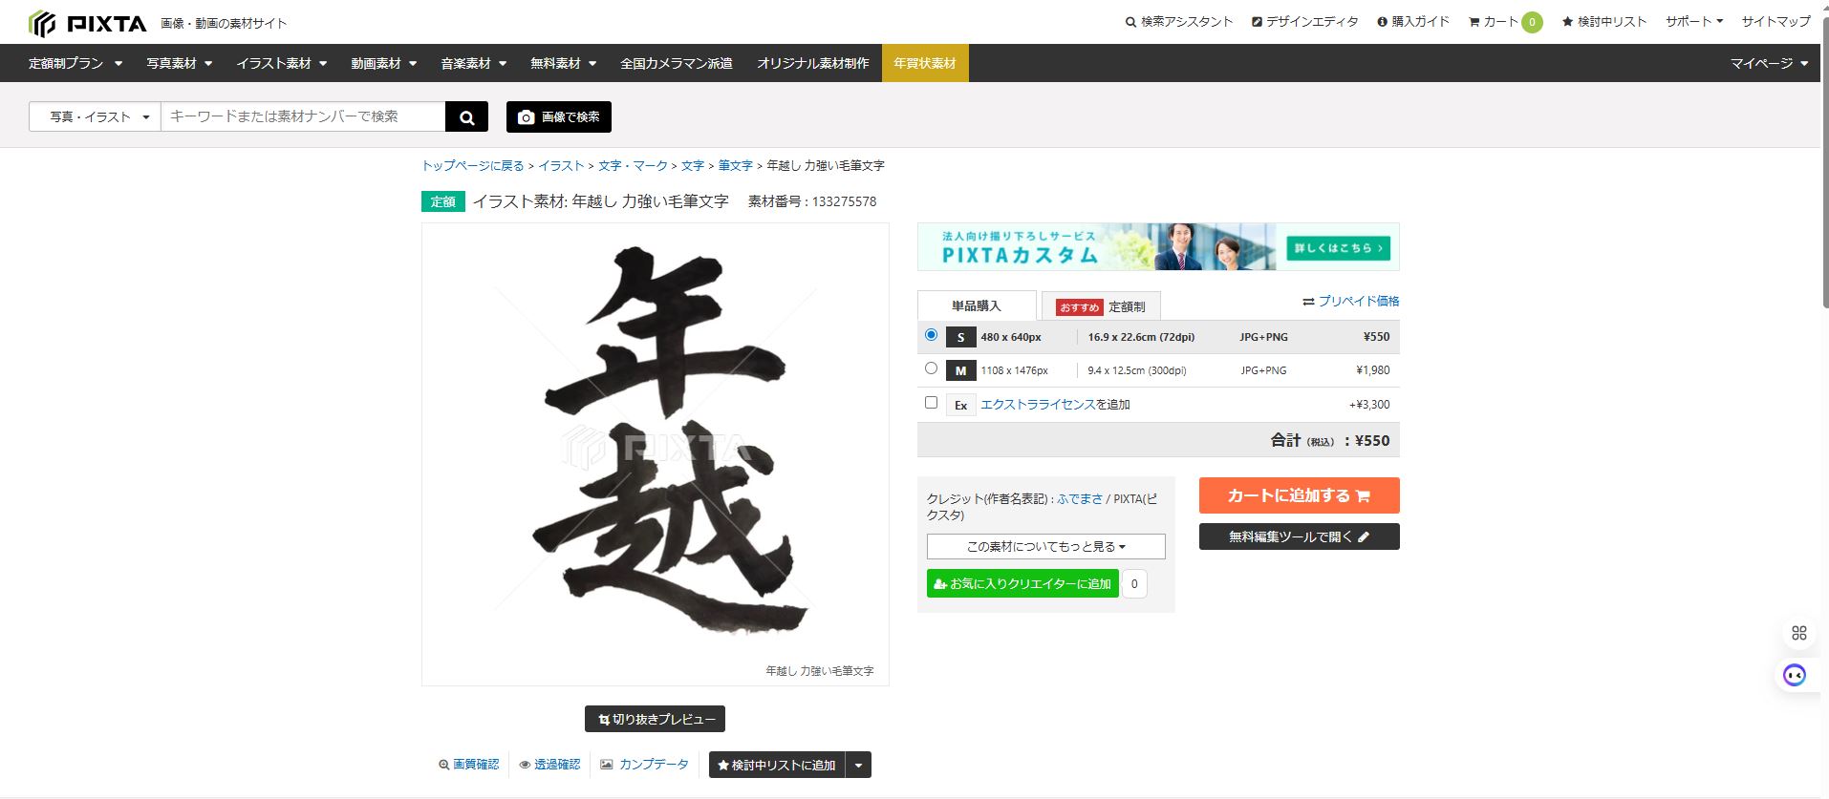Viewport: 1829px width, 799px height.
Task: Open the サイトマップ link
Action: 1775,21
